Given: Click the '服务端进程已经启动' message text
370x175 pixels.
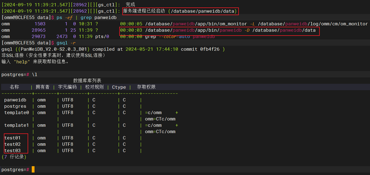Looking at the screenshot, I should [x=144, y=11].
